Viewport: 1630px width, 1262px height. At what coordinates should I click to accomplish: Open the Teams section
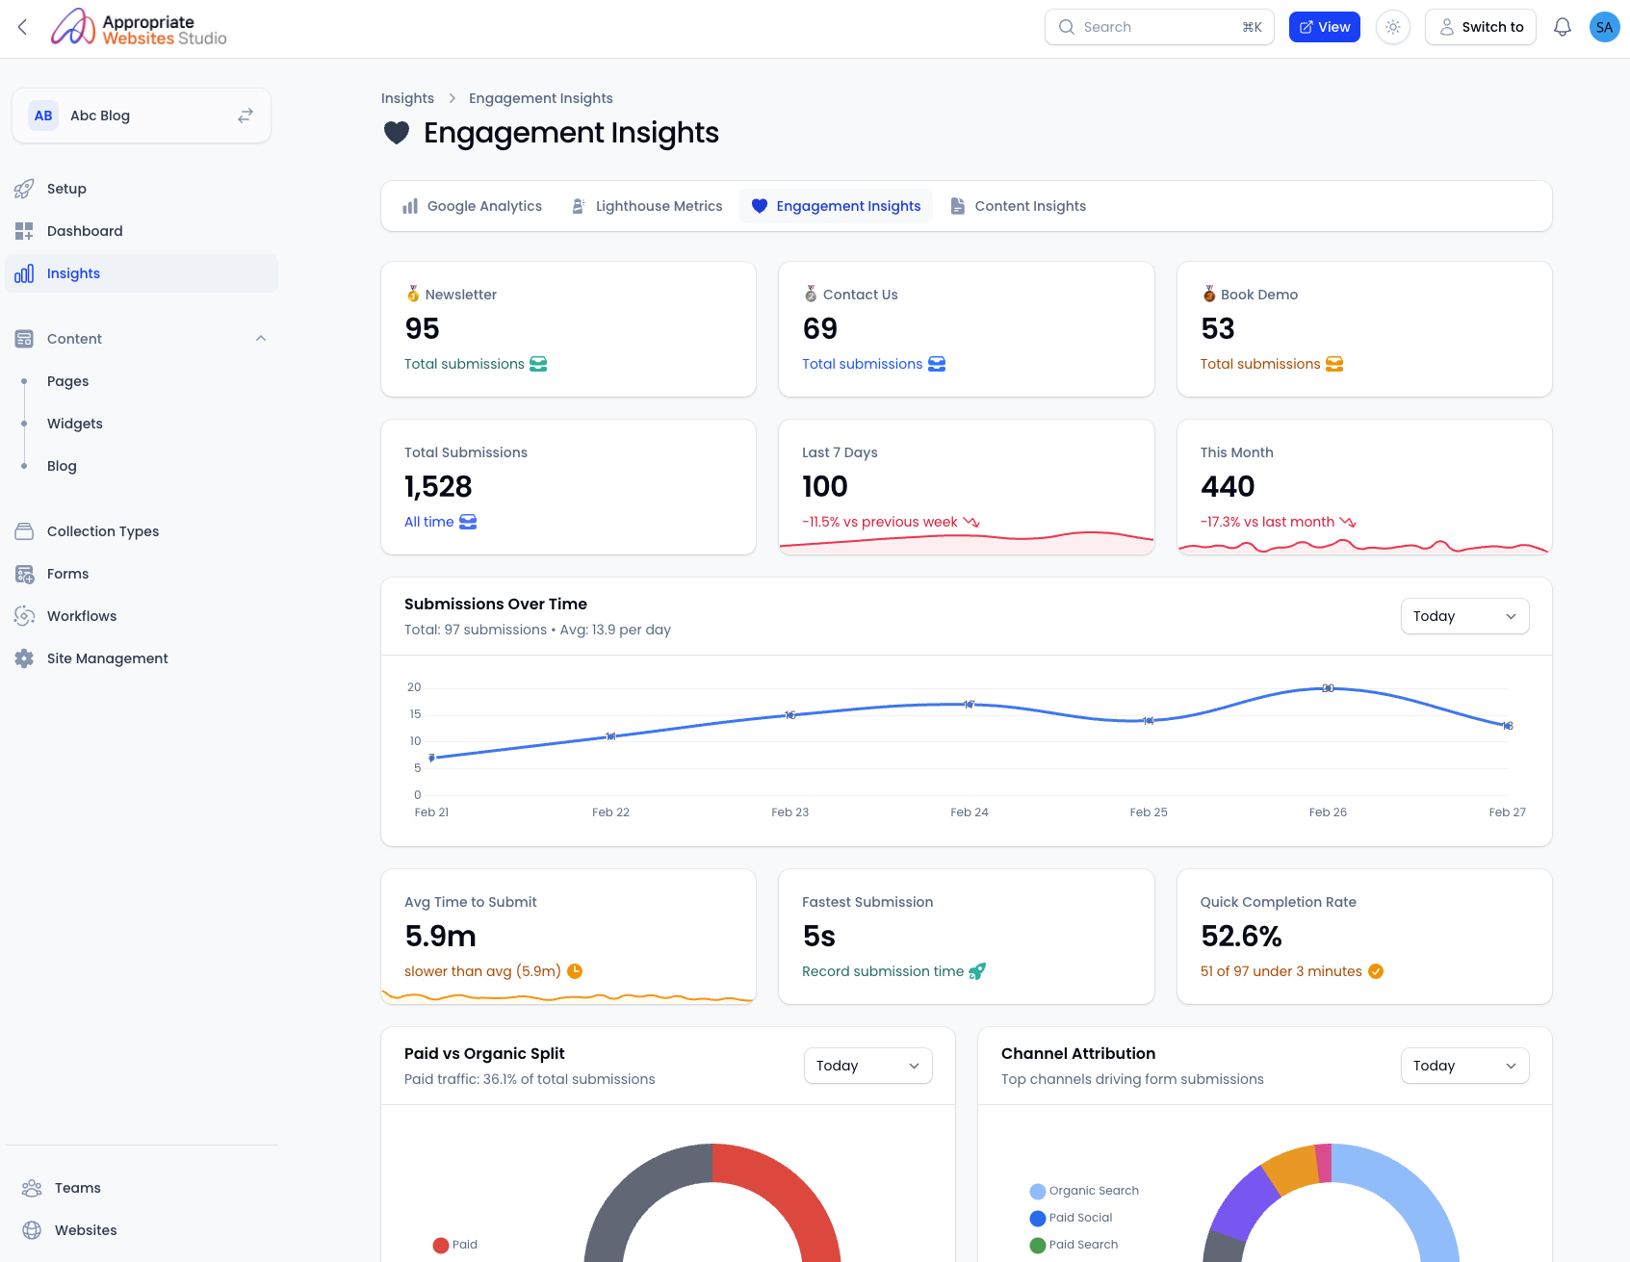(x=77, y=1188)
